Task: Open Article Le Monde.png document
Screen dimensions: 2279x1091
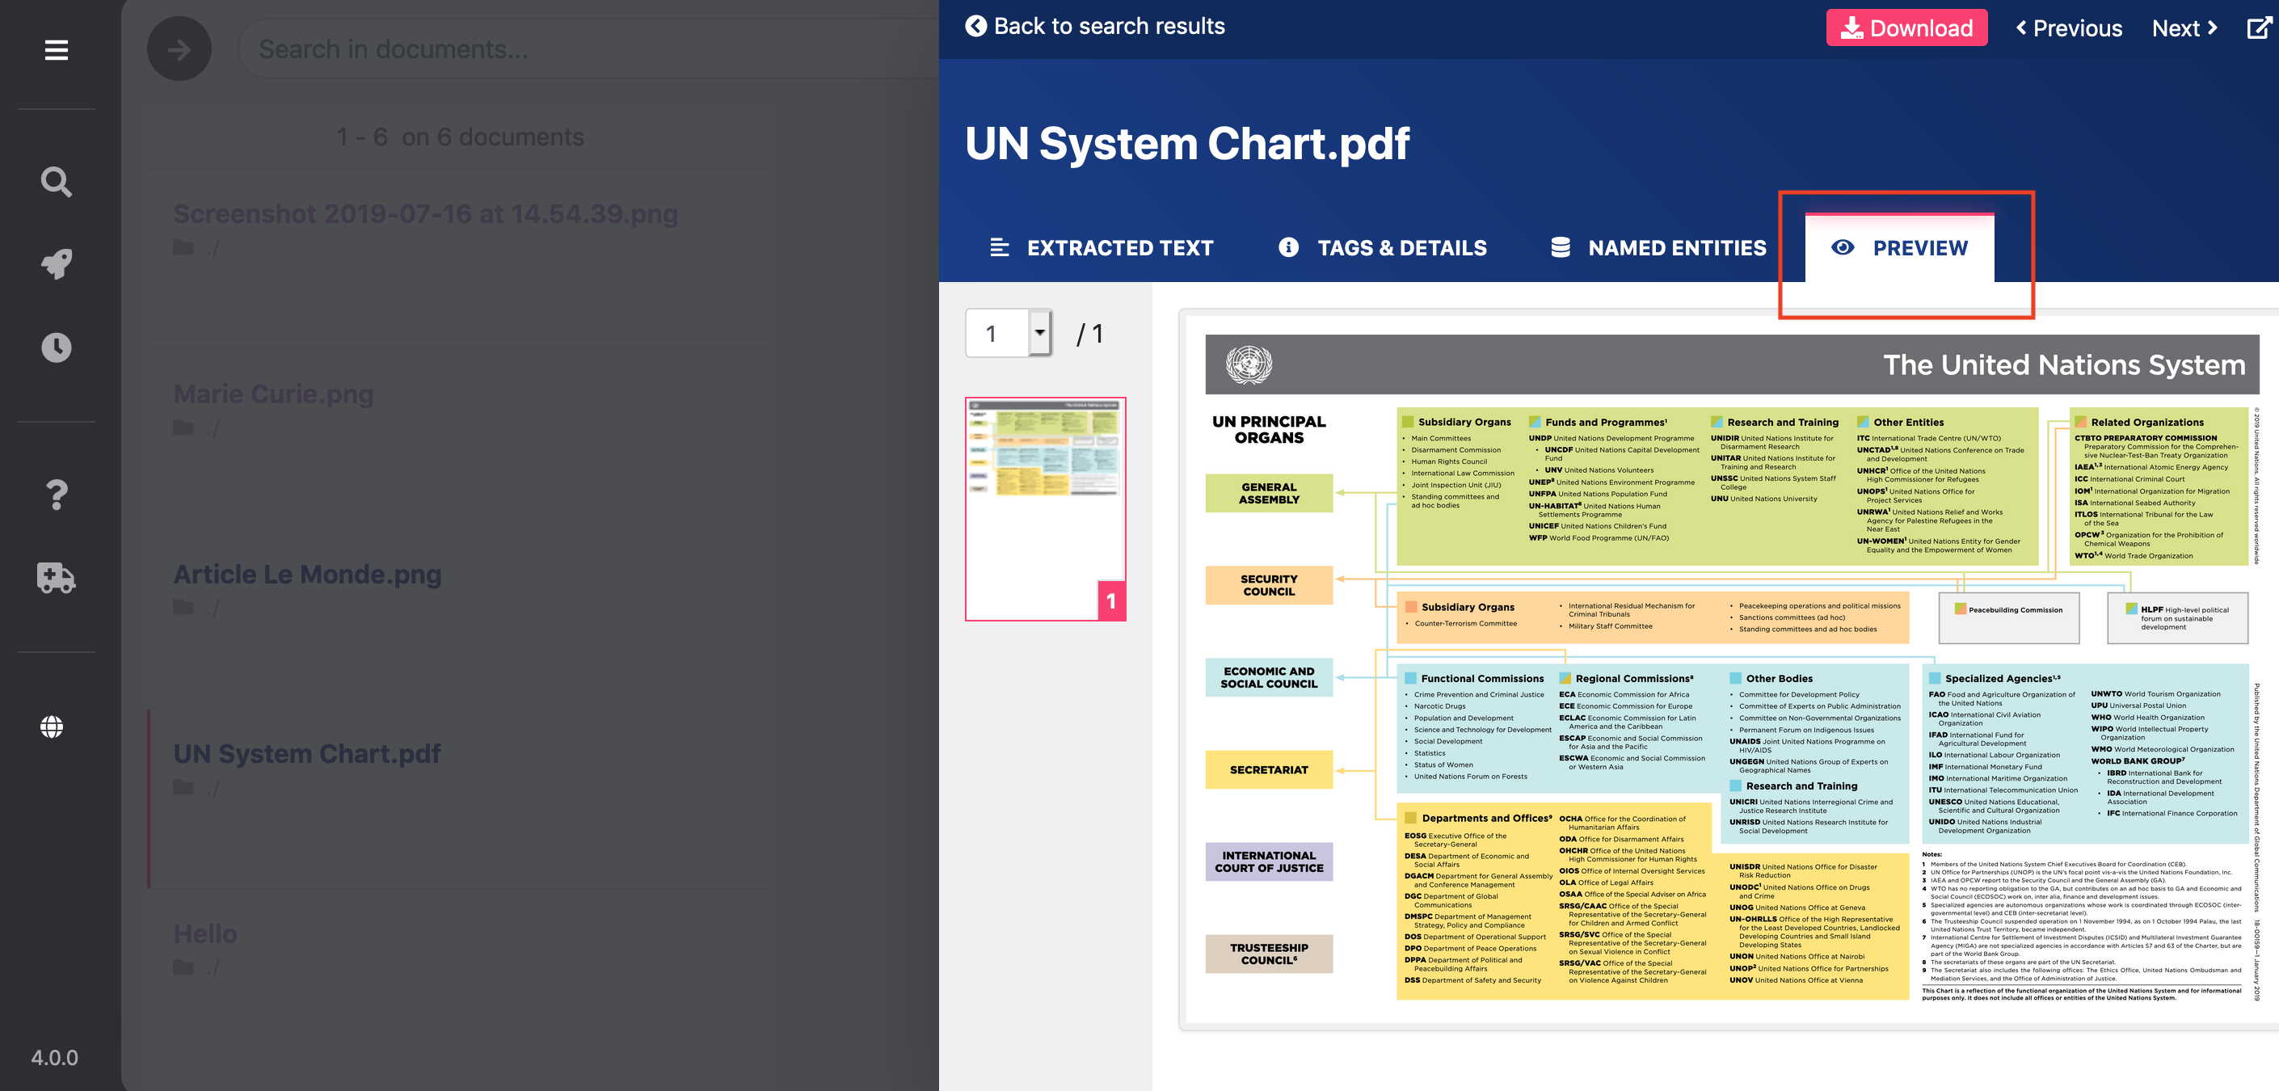Action: click(307, 575)
